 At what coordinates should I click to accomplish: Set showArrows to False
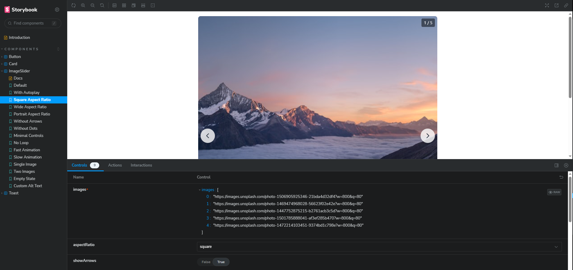(206, 262)
